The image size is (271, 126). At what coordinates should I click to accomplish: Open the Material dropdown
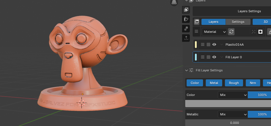[x=214, y=32]
